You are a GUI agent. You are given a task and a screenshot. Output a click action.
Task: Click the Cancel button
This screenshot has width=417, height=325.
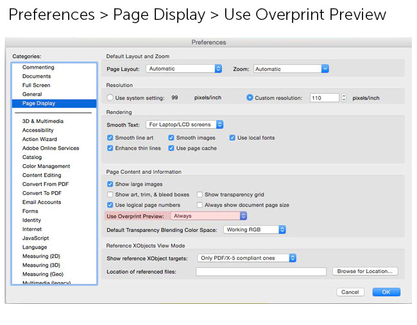[x=350, y=292]
